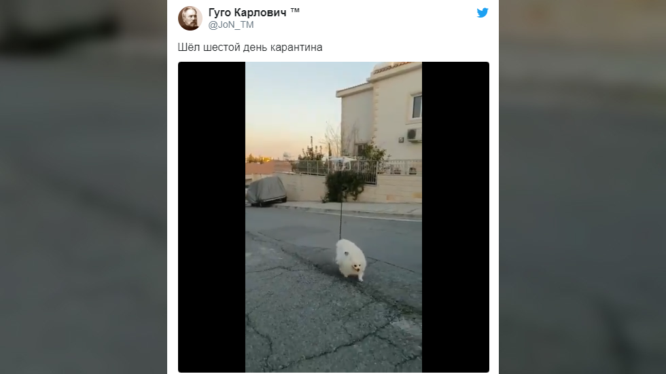666x374 pixels.
Task: Click the building window in video frame
Action: (x=417, y=107)
